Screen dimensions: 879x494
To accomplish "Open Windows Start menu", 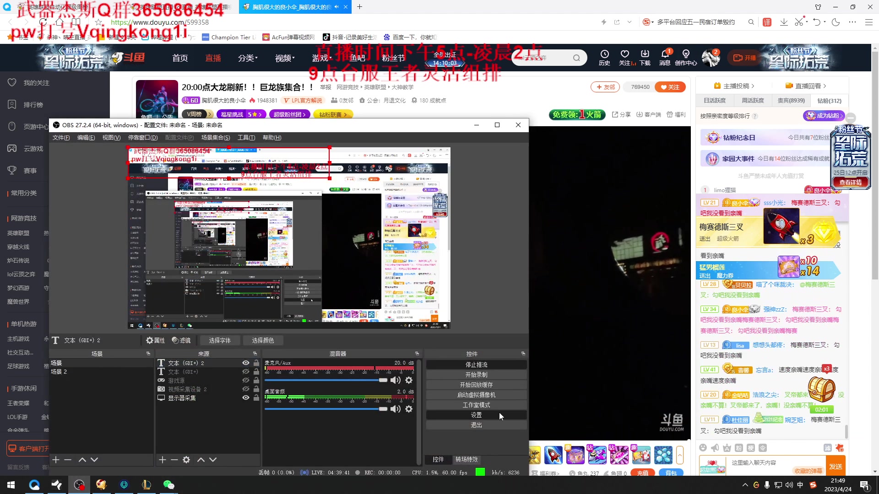I will pos(11,485).
